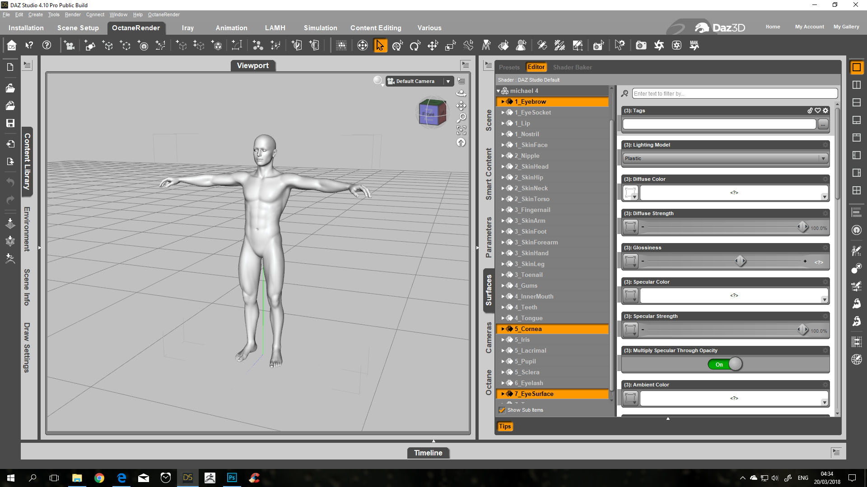Open the Surfaces pane options menu icon
This screenshot has width=867, height=487.
[x=488, y=66]
